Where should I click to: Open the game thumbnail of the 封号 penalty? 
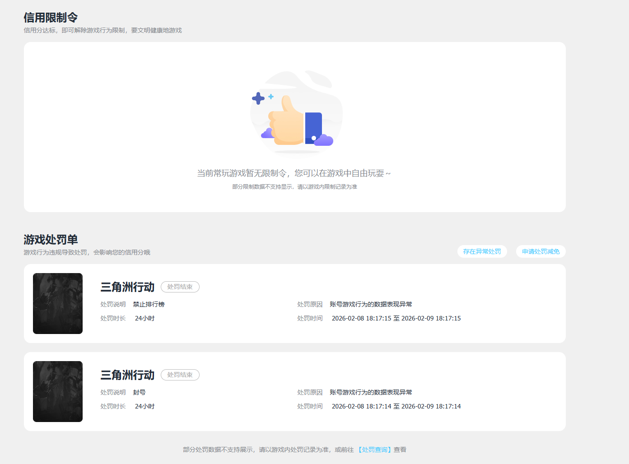(x=58, y=391)
